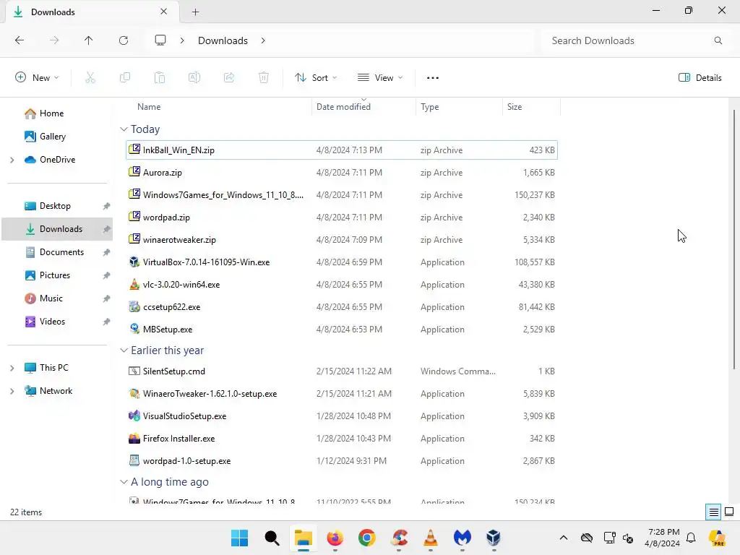Open taskbar Search
The width and height of the screenshot is (740, 555).
tap(272, 538)
